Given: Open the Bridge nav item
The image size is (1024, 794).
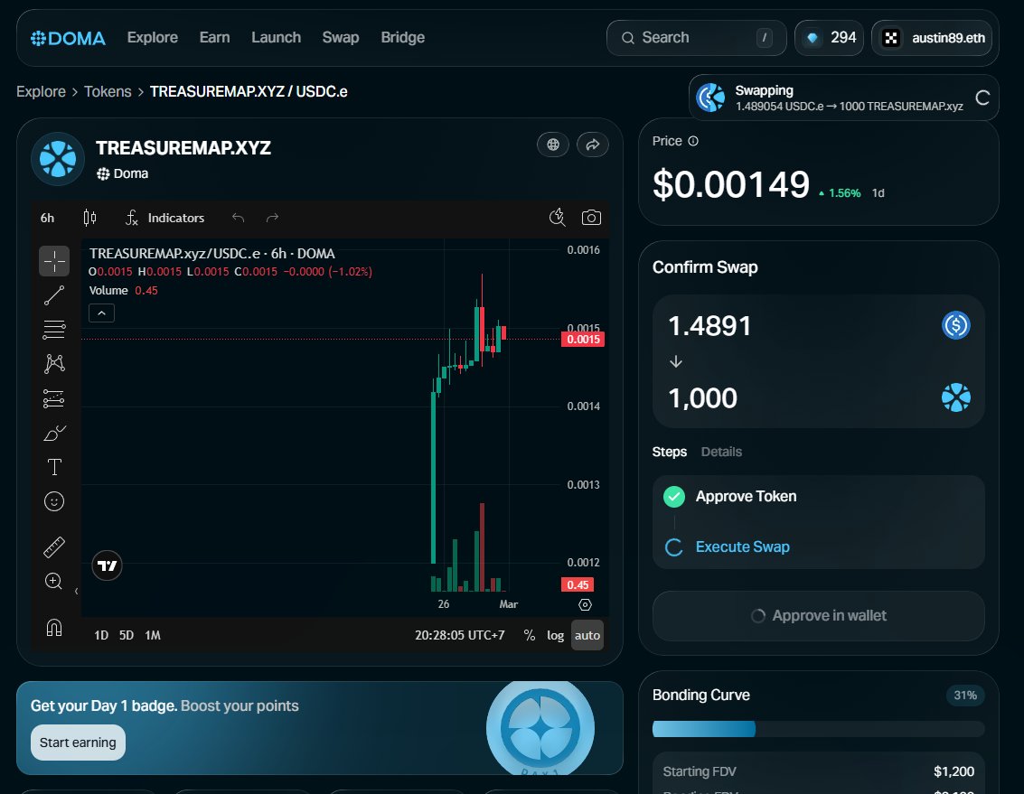Looking at the screenshot, I should (x=402, y=38).
